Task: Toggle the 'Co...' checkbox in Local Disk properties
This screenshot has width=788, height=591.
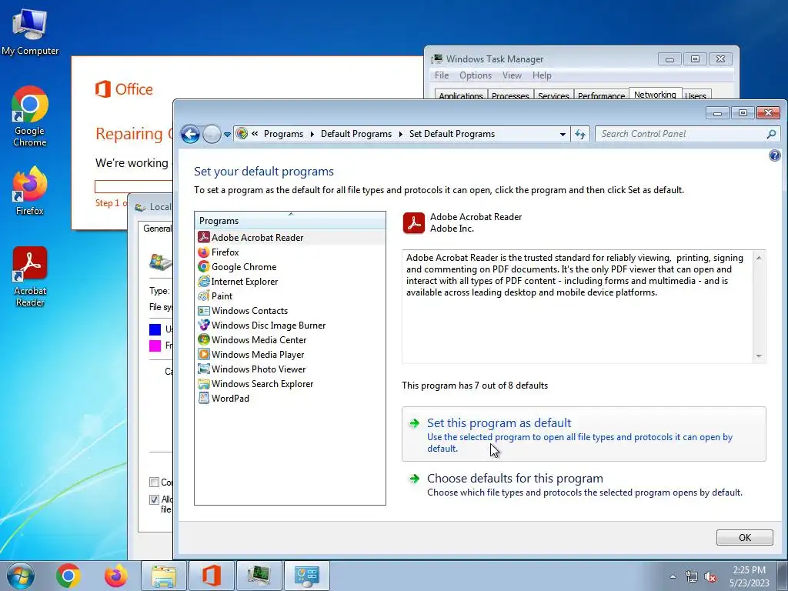Action: coord(154,482)
